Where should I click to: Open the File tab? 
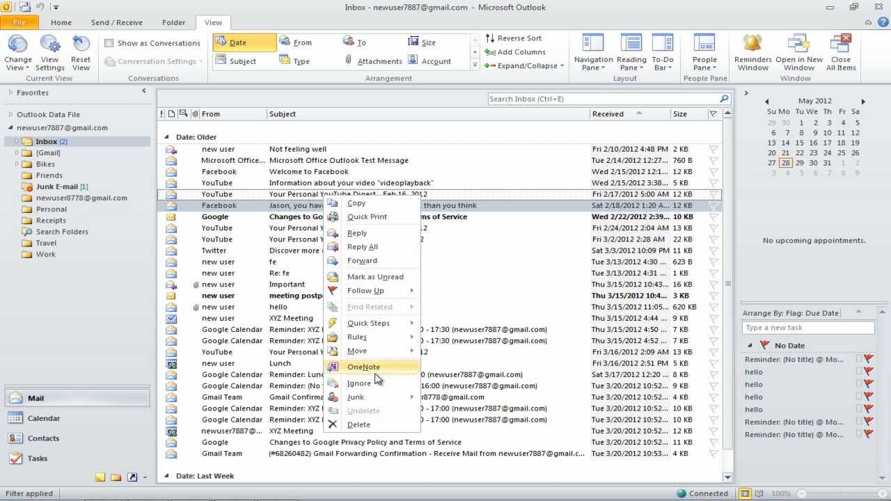pyautogui.click(x=19, y=22)
